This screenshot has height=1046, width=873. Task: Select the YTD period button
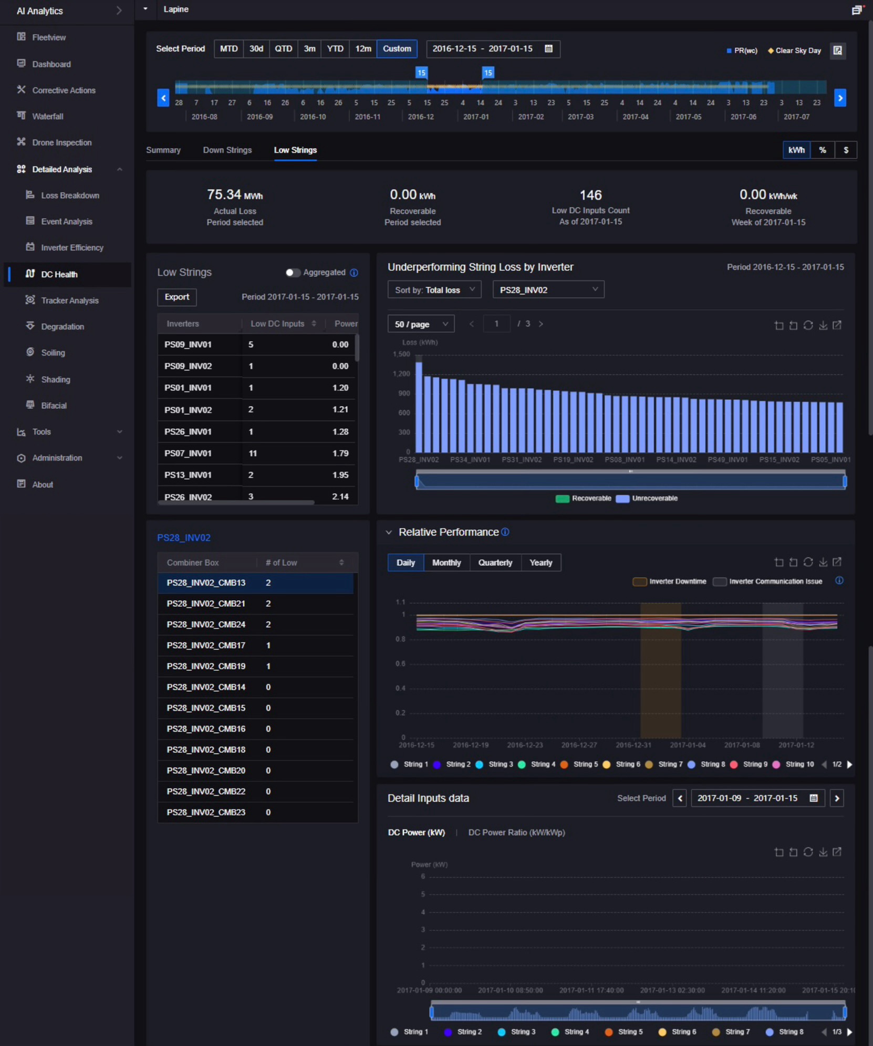(x=335, y=49)
